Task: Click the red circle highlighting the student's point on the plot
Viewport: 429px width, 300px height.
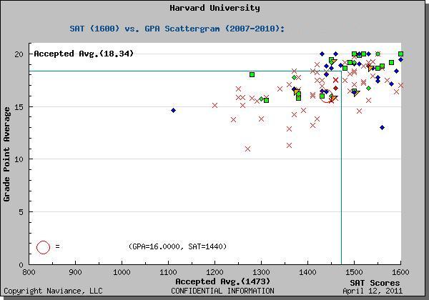Action: coord(326,96)
